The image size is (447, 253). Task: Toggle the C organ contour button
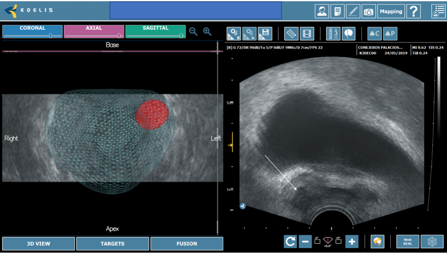coord(374,33)
